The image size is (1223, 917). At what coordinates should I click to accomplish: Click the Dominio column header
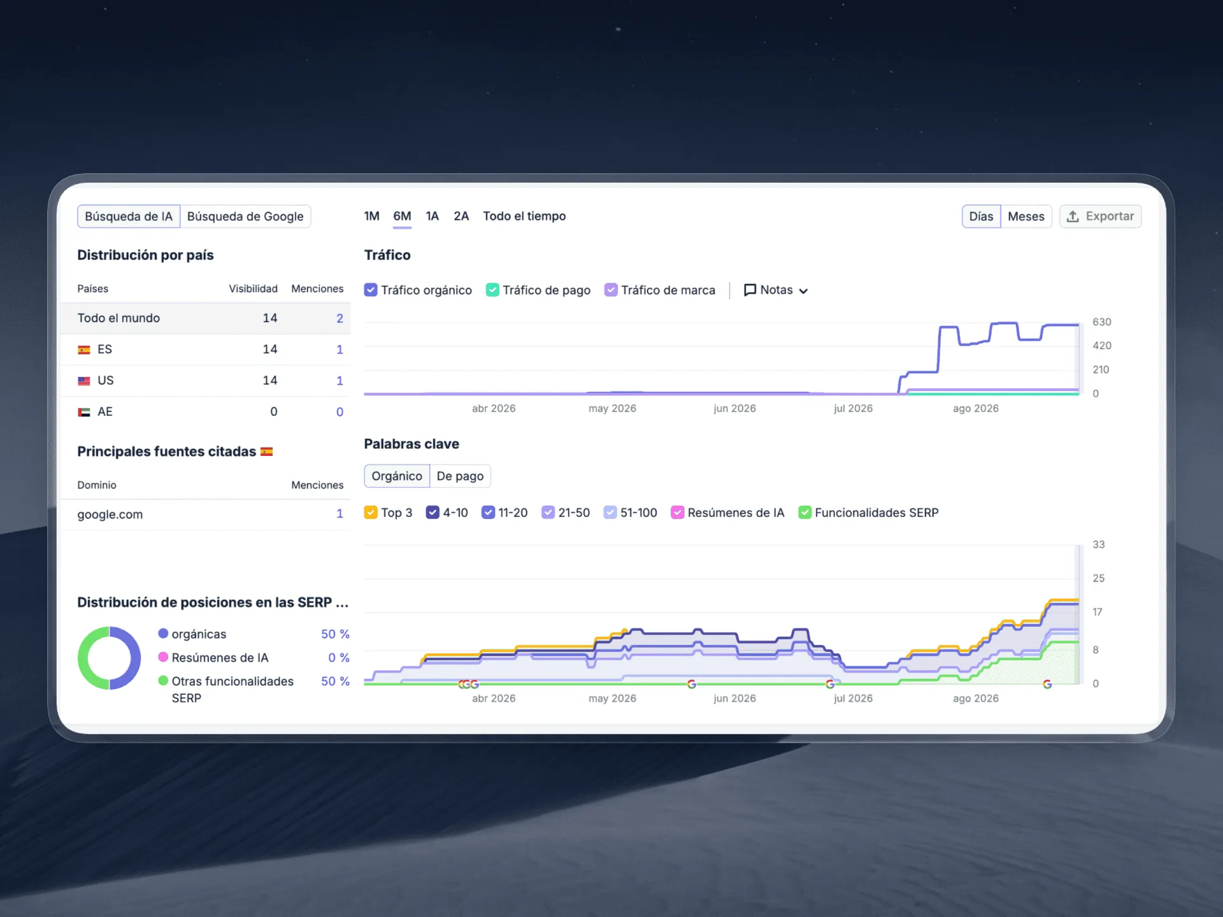point(97,485)
